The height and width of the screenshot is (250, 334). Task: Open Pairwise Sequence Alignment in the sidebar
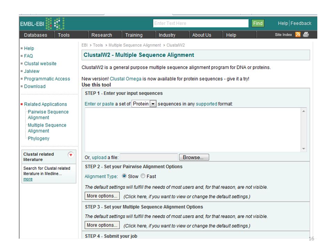click(x=48, y=115)
